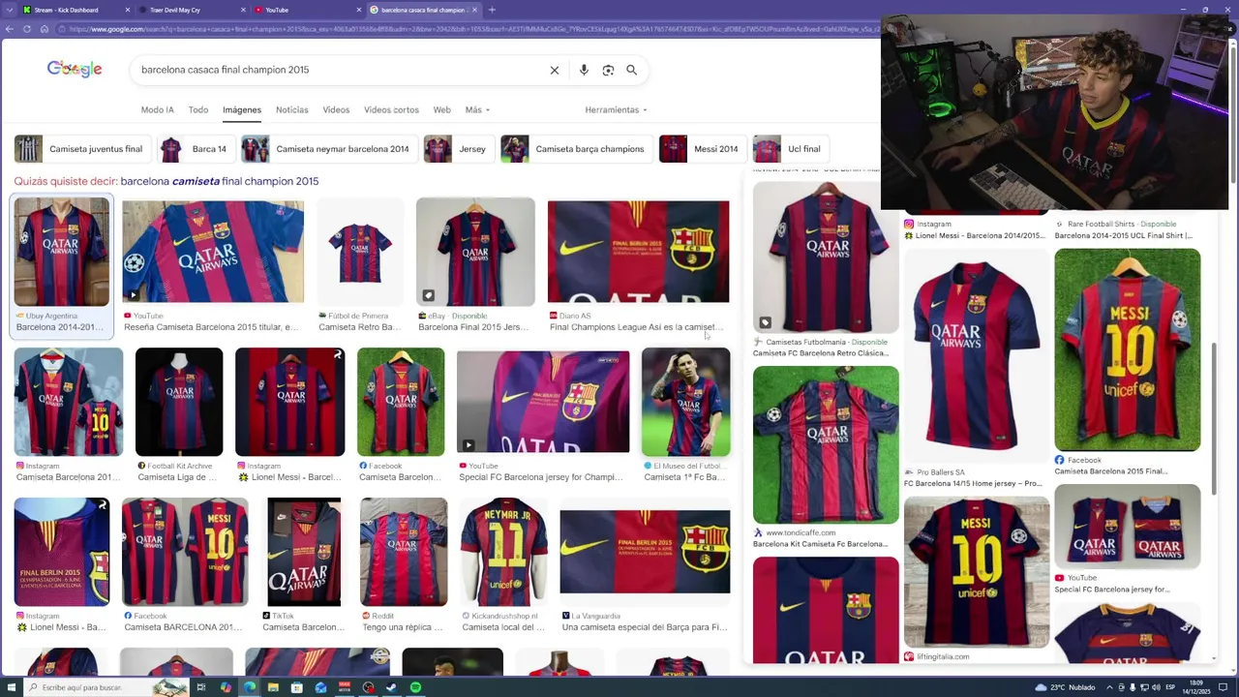The height and width of the screenshot is (697, 1239).
Task: Open the 23°C Nublado weather widget
Action: 1066,687
